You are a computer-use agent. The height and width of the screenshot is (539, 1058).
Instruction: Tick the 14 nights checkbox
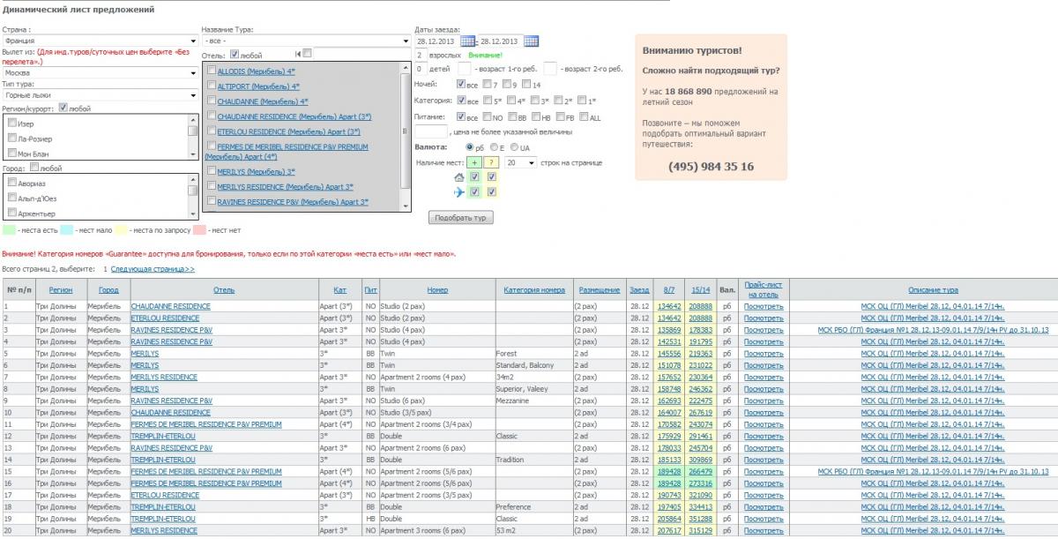pyautogui.click(x=526, y=84)
